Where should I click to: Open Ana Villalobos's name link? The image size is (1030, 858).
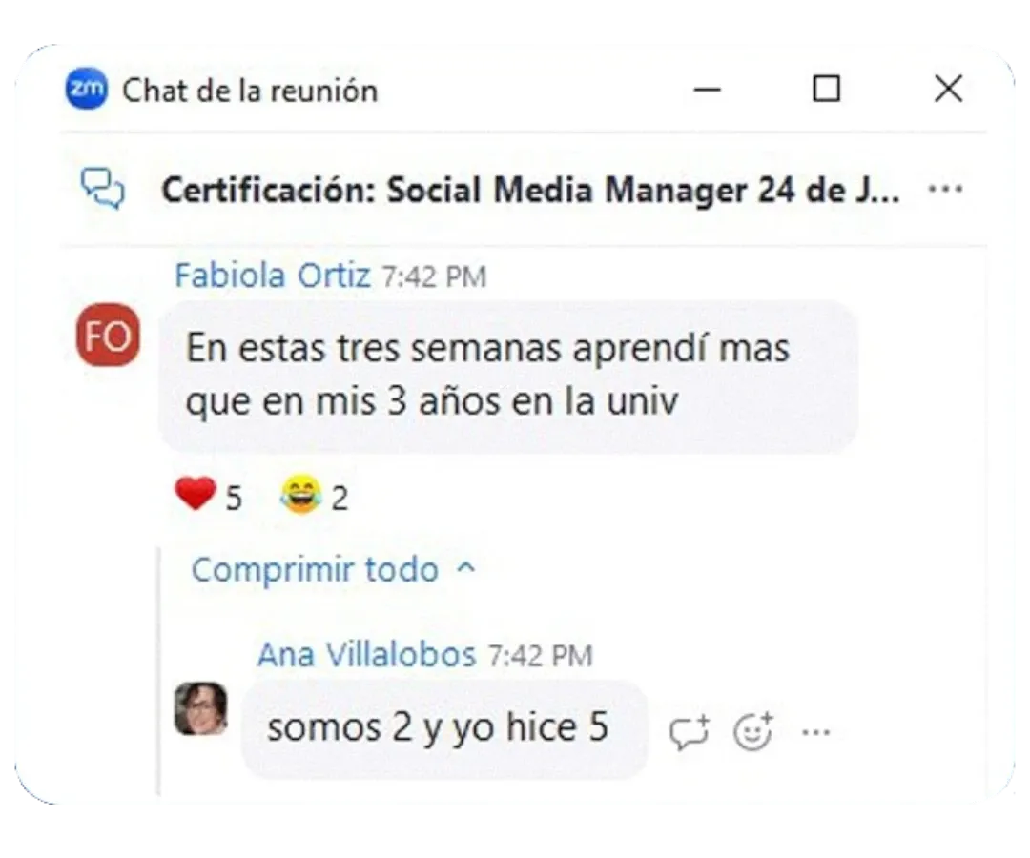366,654
